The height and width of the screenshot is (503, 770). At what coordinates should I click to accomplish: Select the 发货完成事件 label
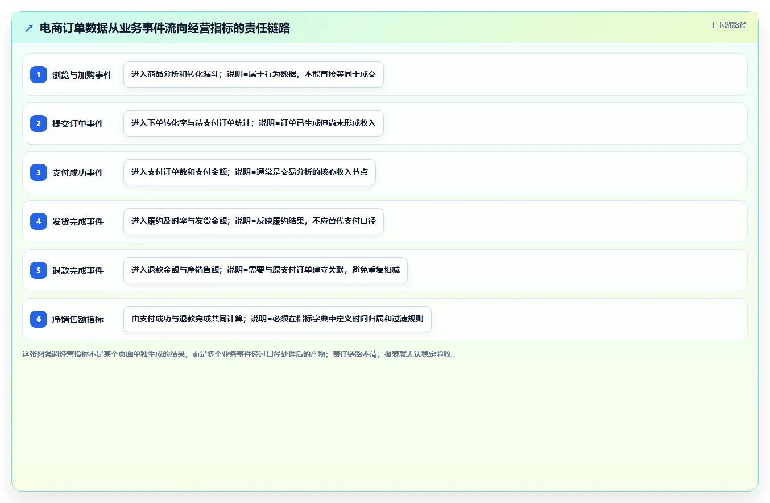tap(78, 221)
